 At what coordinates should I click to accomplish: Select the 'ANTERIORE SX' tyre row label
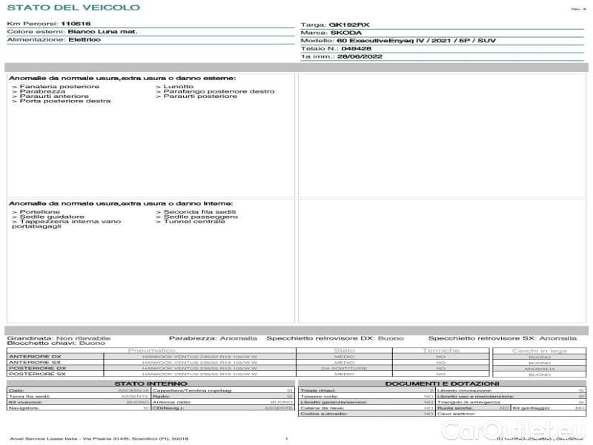click(x=35, y=362)
